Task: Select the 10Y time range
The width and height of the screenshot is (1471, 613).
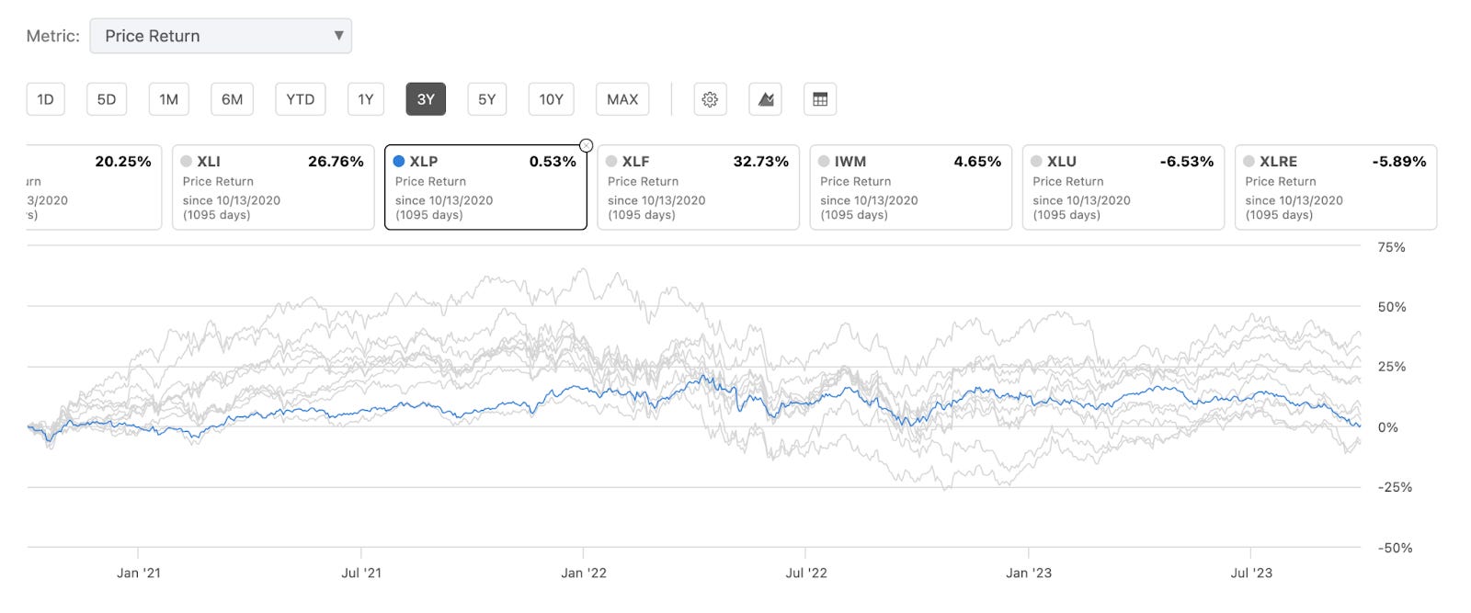Action: pyautogui.click(x=551, y=99)
